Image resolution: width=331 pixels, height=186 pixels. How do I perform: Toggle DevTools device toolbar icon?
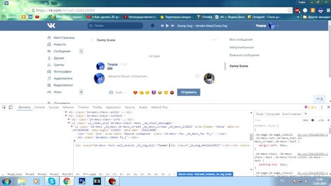[10, 107]
